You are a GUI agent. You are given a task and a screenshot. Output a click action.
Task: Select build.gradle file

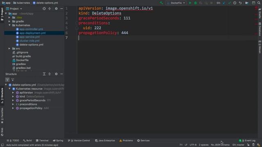(23, 56)
